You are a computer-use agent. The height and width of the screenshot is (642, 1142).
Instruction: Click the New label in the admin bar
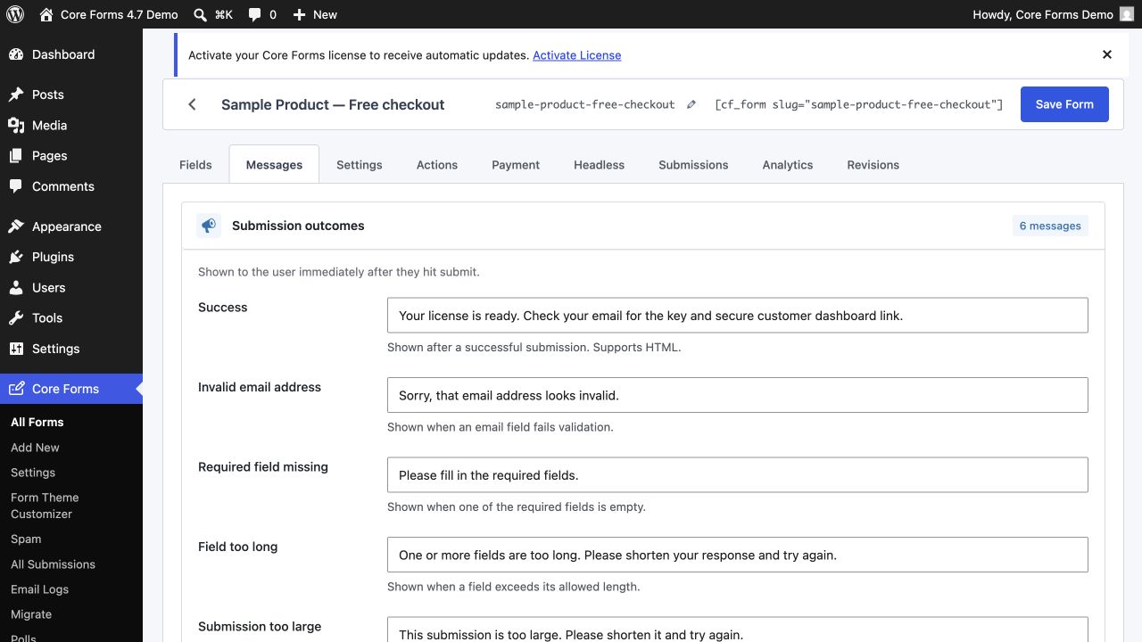[x=326, y=14]
